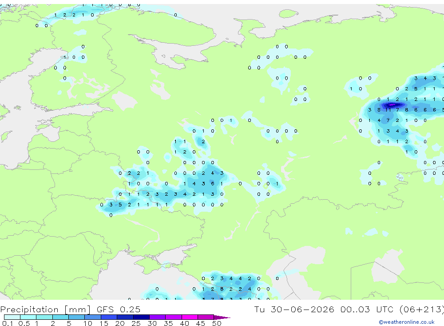
Task: Click the above-50 arrow tip of the legend
Action: [222, 317]
